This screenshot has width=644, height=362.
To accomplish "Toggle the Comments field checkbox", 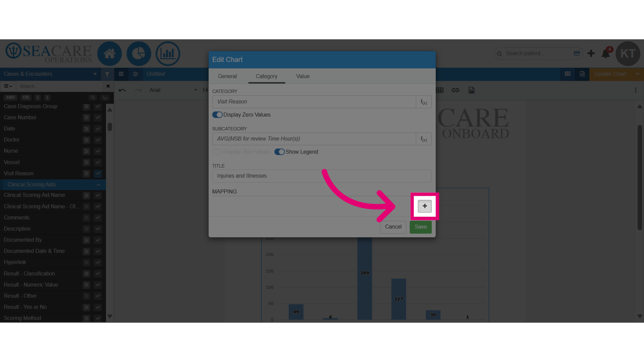I will coord(98,218).
